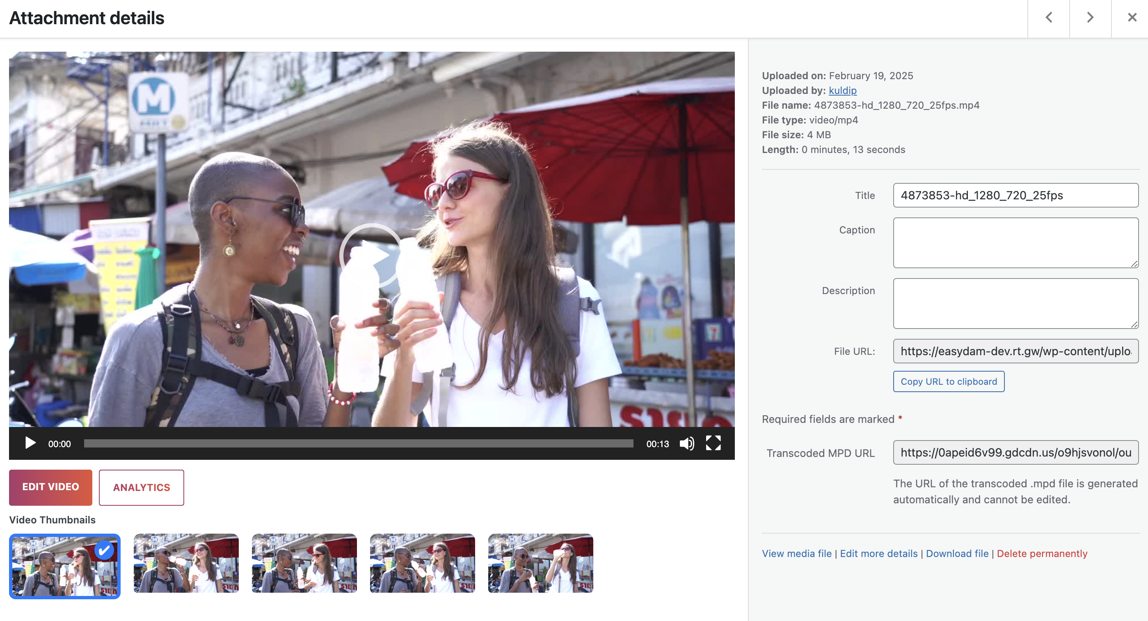Viewport: 1148px width, 621px height.
Task: Click the Delete permanently link
Action: [1042, 553]
